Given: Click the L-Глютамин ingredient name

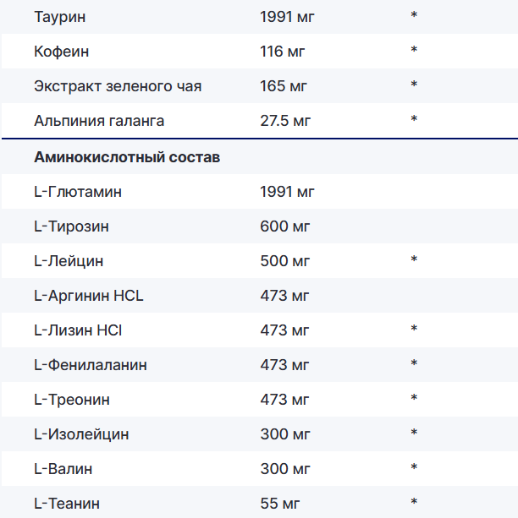Looking at the screenshot, I should (x=78, y=192).
